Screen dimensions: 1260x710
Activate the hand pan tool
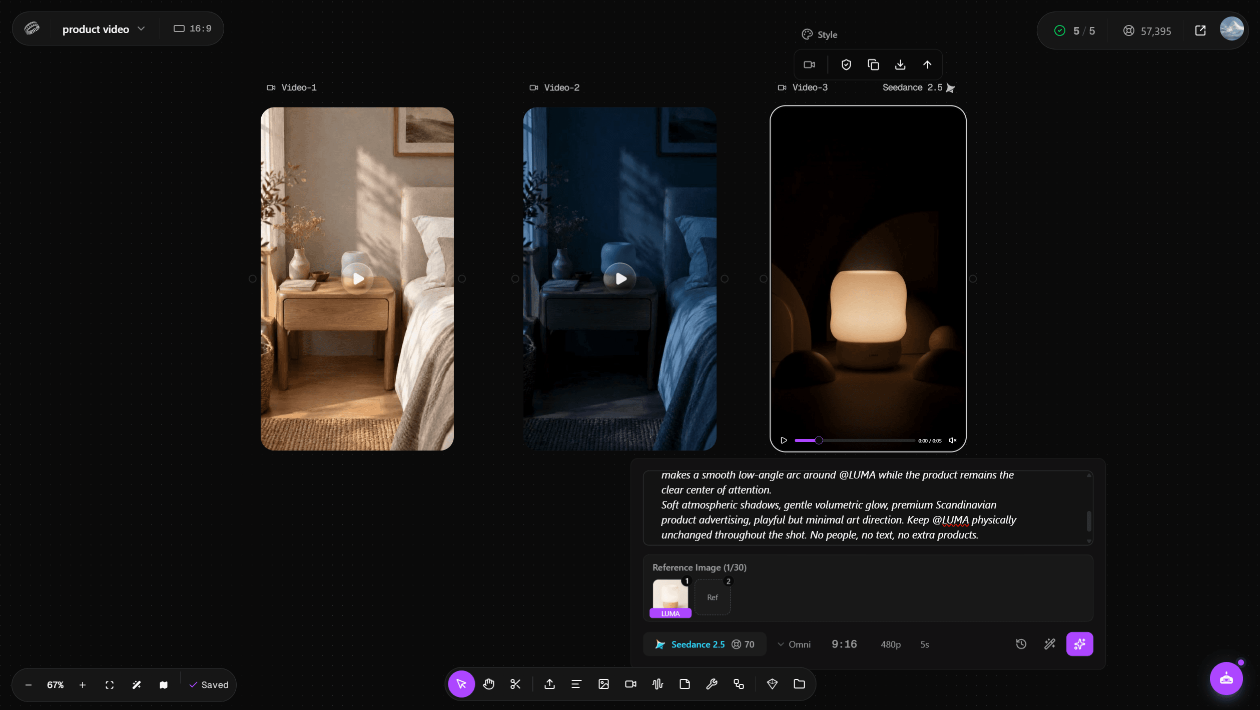click(488, 684)
